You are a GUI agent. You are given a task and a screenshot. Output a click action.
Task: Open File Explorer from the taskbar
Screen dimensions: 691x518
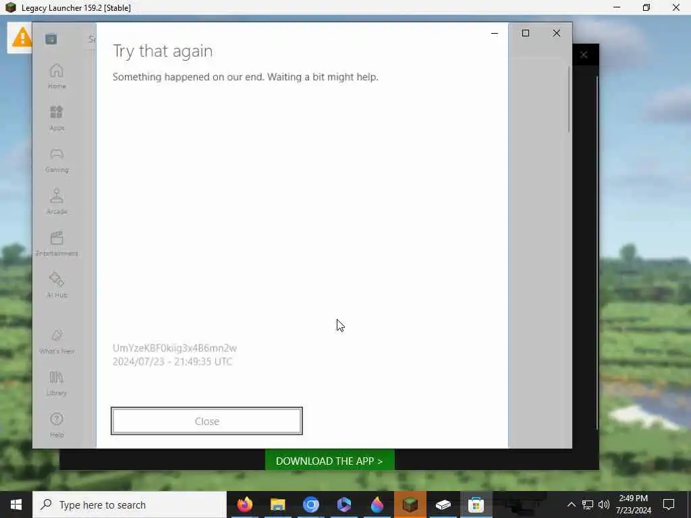[x=277, y=505]
